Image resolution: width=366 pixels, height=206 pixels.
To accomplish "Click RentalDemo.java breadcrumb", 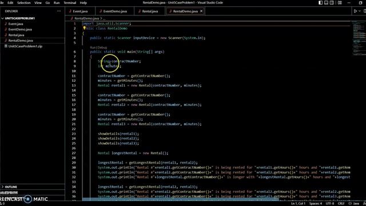I will coord(86,18).
